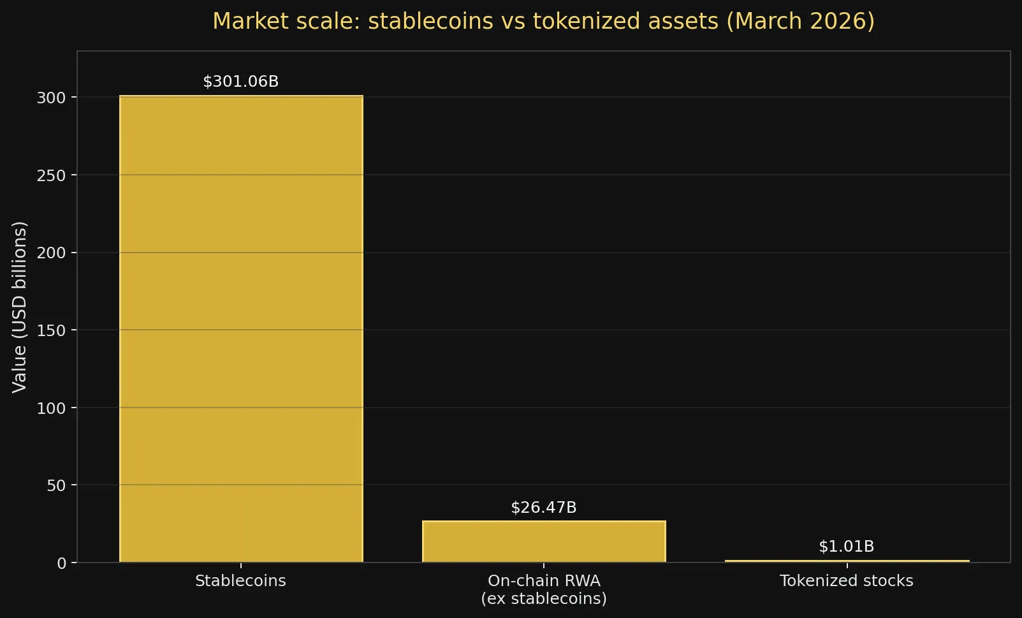Click the $1.01B value label
This screenshot has width=1022, height=618.
click(847, 547)
